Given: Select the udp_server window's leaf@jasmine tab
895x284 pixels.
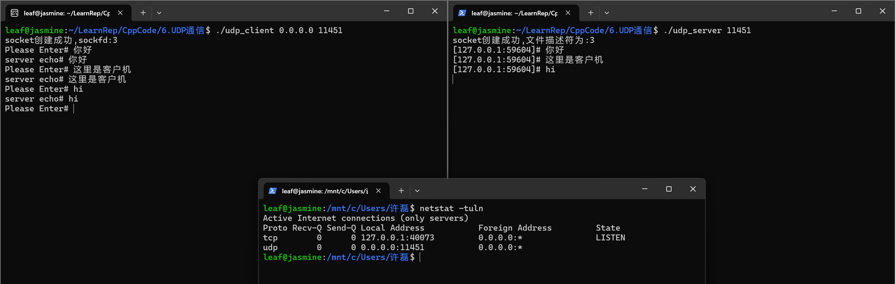Looking at the screenshot, I should 516,13.
